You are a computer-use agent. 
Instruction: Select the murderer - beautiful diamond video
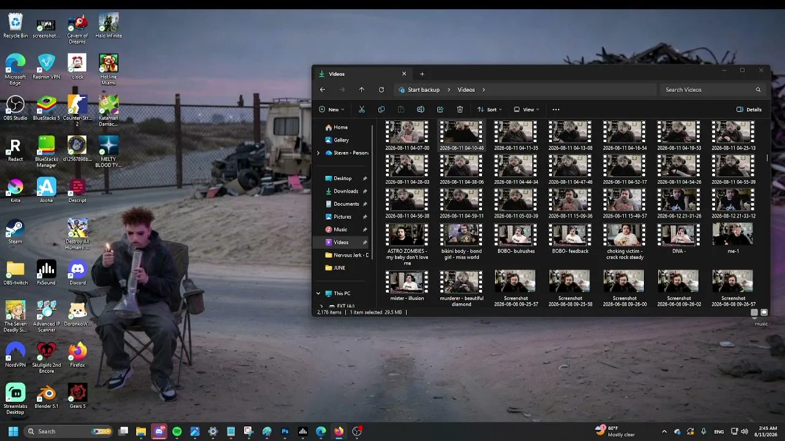click(x=461, y=289)
